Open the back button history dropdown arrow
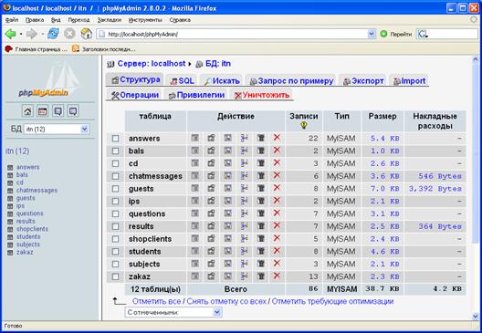 [21, 34]
